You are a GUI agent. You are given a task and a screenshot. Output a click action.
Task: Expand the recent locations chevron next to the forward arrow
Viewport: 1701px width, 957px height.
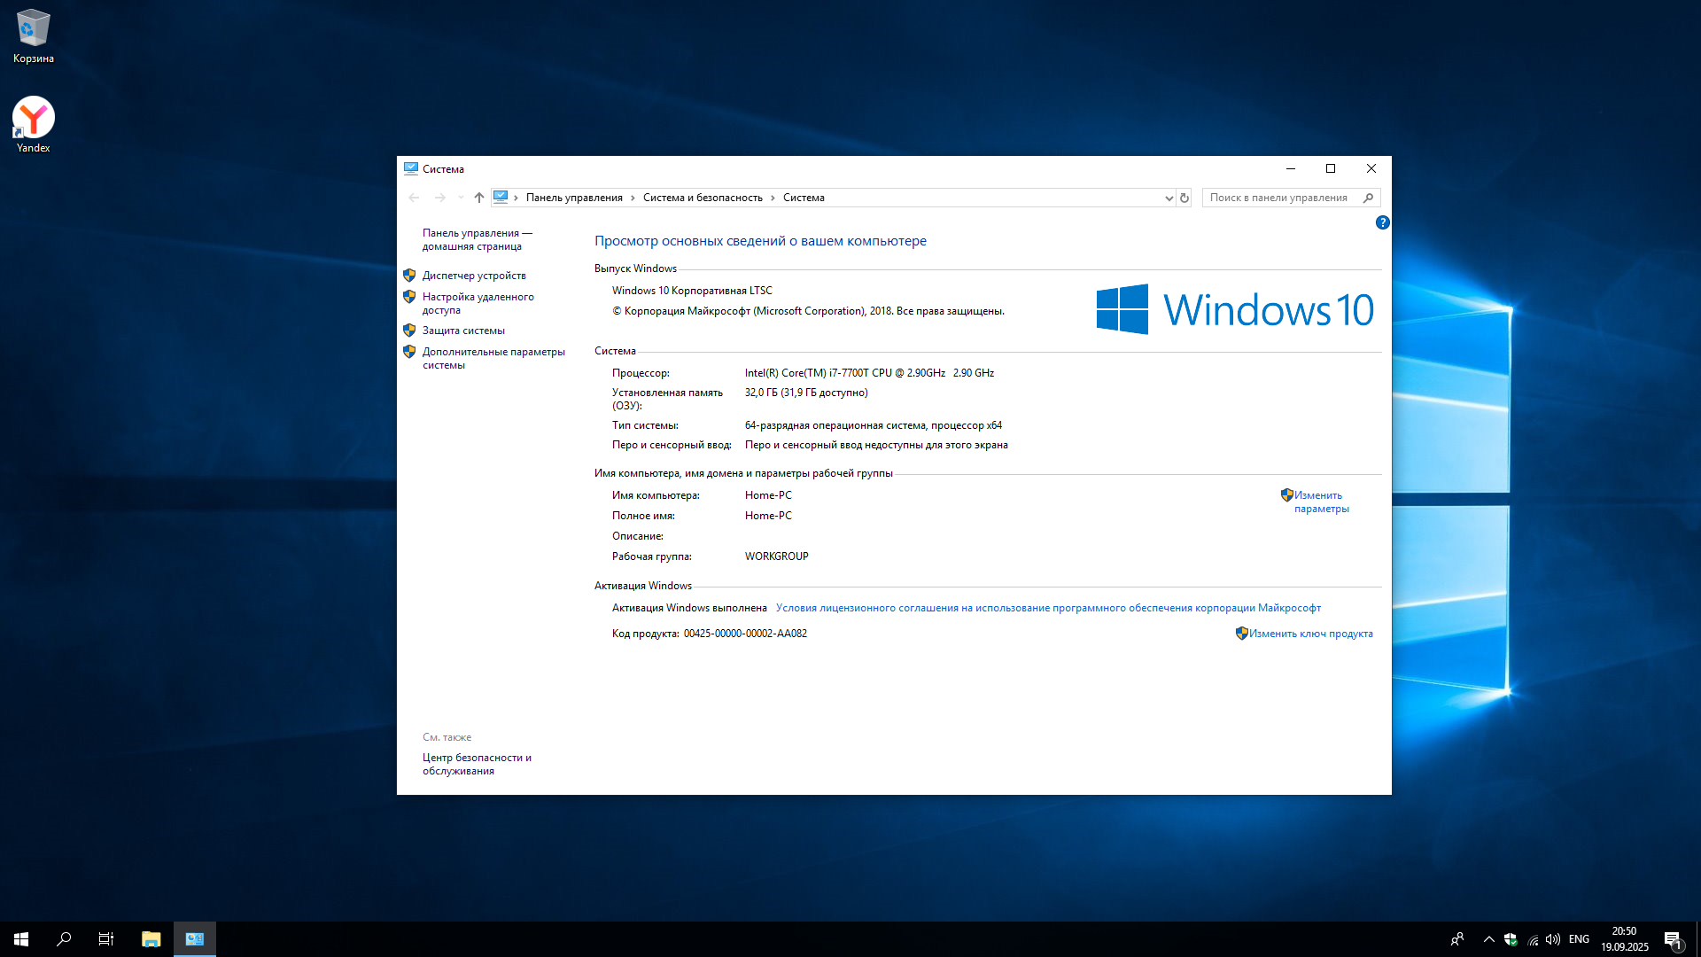point(461,198)
